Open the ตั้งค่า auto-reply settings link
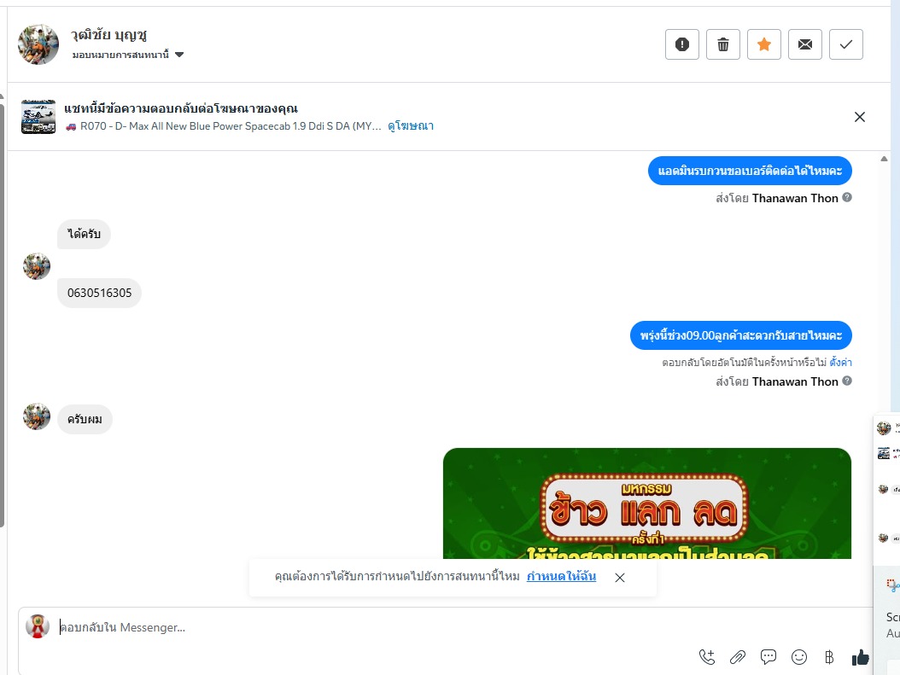This screenshot has height=675, width=900. tap(840, 363)
